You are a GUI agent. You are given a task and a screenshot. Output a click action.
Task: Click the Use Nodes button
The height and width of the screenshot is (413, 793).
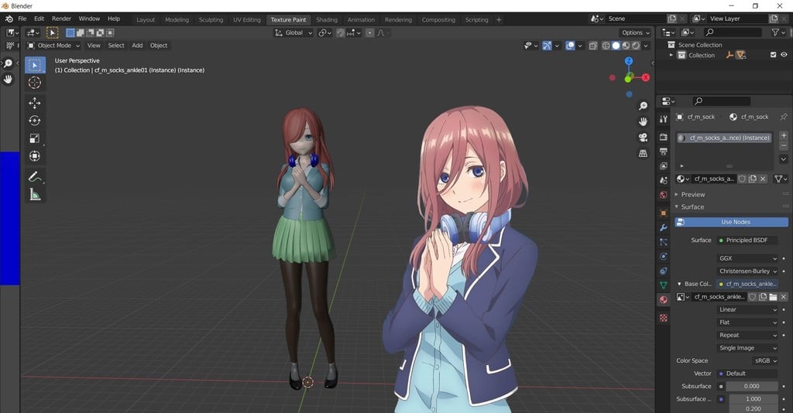(731, 222)
